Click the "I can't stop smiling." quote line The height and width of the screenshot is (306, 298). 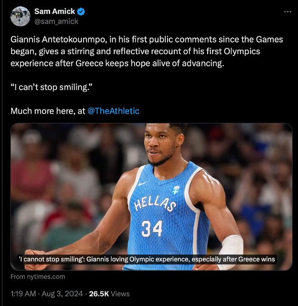point(51,87)
